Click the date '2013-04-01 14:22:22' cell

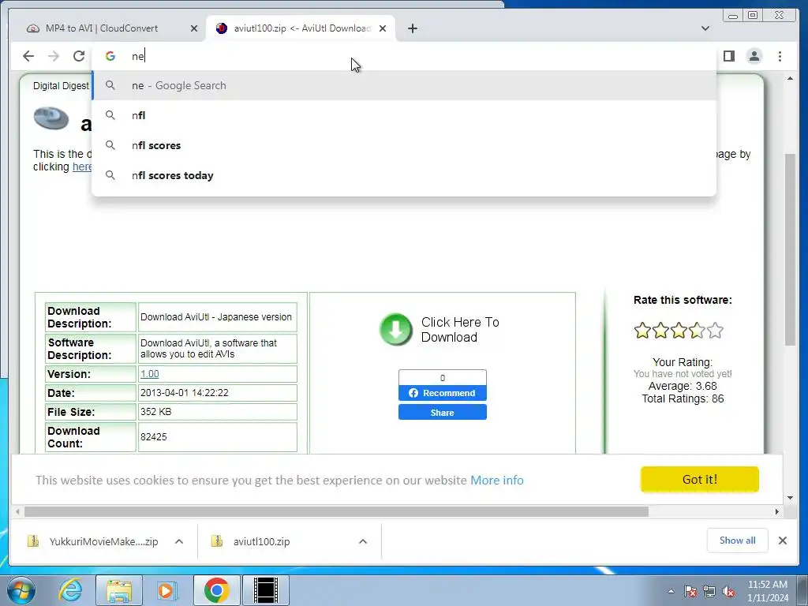click(x=218, y=393)
